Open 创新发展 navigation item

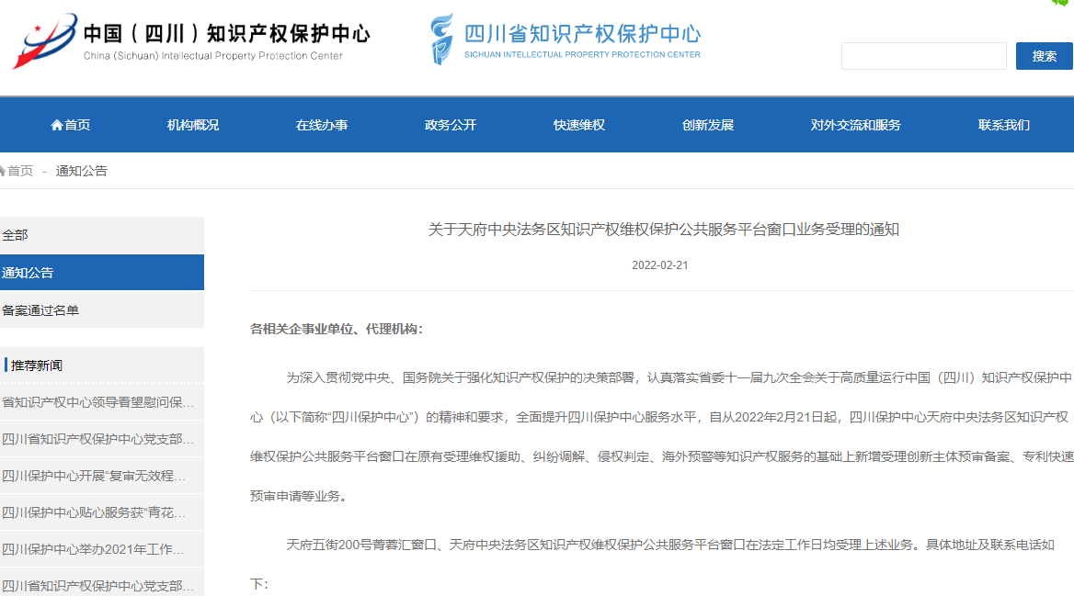pos(708,125)
